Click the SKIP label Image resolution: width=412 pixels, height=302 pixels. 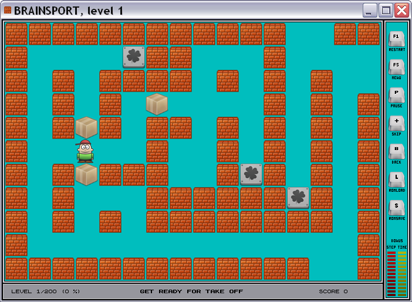point(397,134)
